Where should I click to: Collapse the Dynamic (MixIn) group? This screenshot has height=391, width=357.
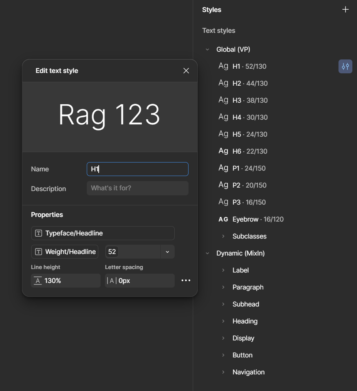(x=207, y=253)
